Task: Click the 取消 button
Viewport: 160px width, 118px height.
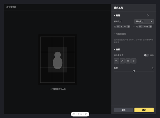Action: click(124, 110)
